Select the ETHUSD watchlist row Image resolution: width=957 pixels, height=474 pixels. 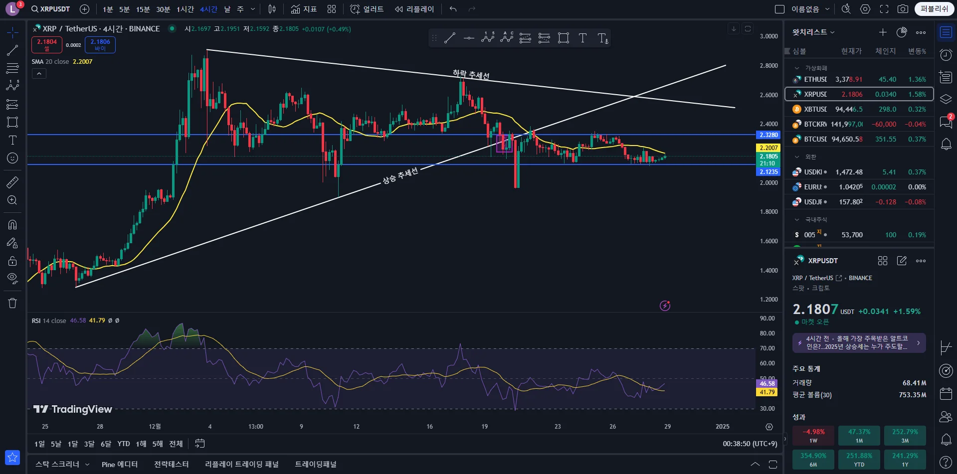(x=859, y=79)
